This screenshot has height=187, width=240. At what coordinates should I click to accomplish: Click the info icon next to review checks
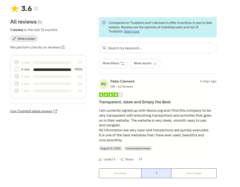[63, 47]
